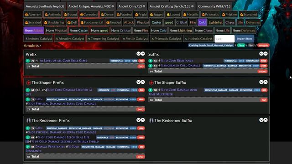
Task: Select the Serrated fossil
Action: pos(33,22)
